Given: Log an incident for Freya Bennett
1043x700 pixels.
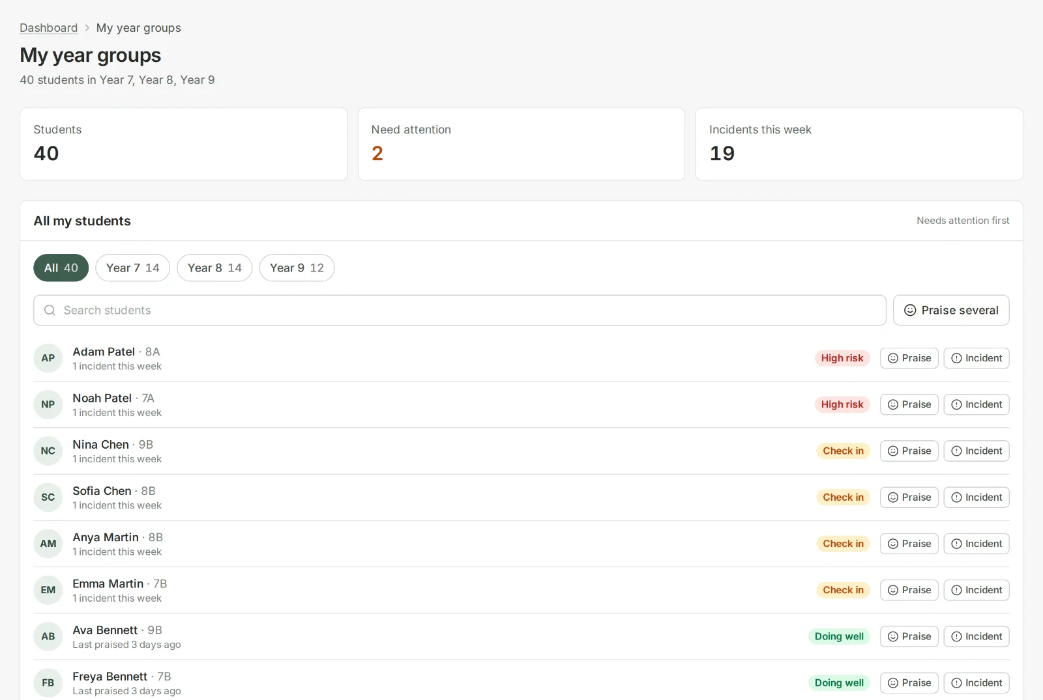Looking at the screenshot, I should click(976, 682).
